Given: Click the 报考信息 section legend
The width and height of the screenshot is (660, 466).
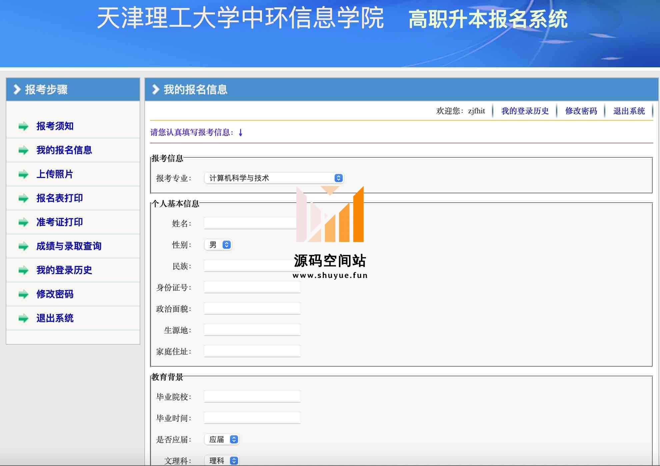Looking at the screenshot, I should (x=167, y=158).
